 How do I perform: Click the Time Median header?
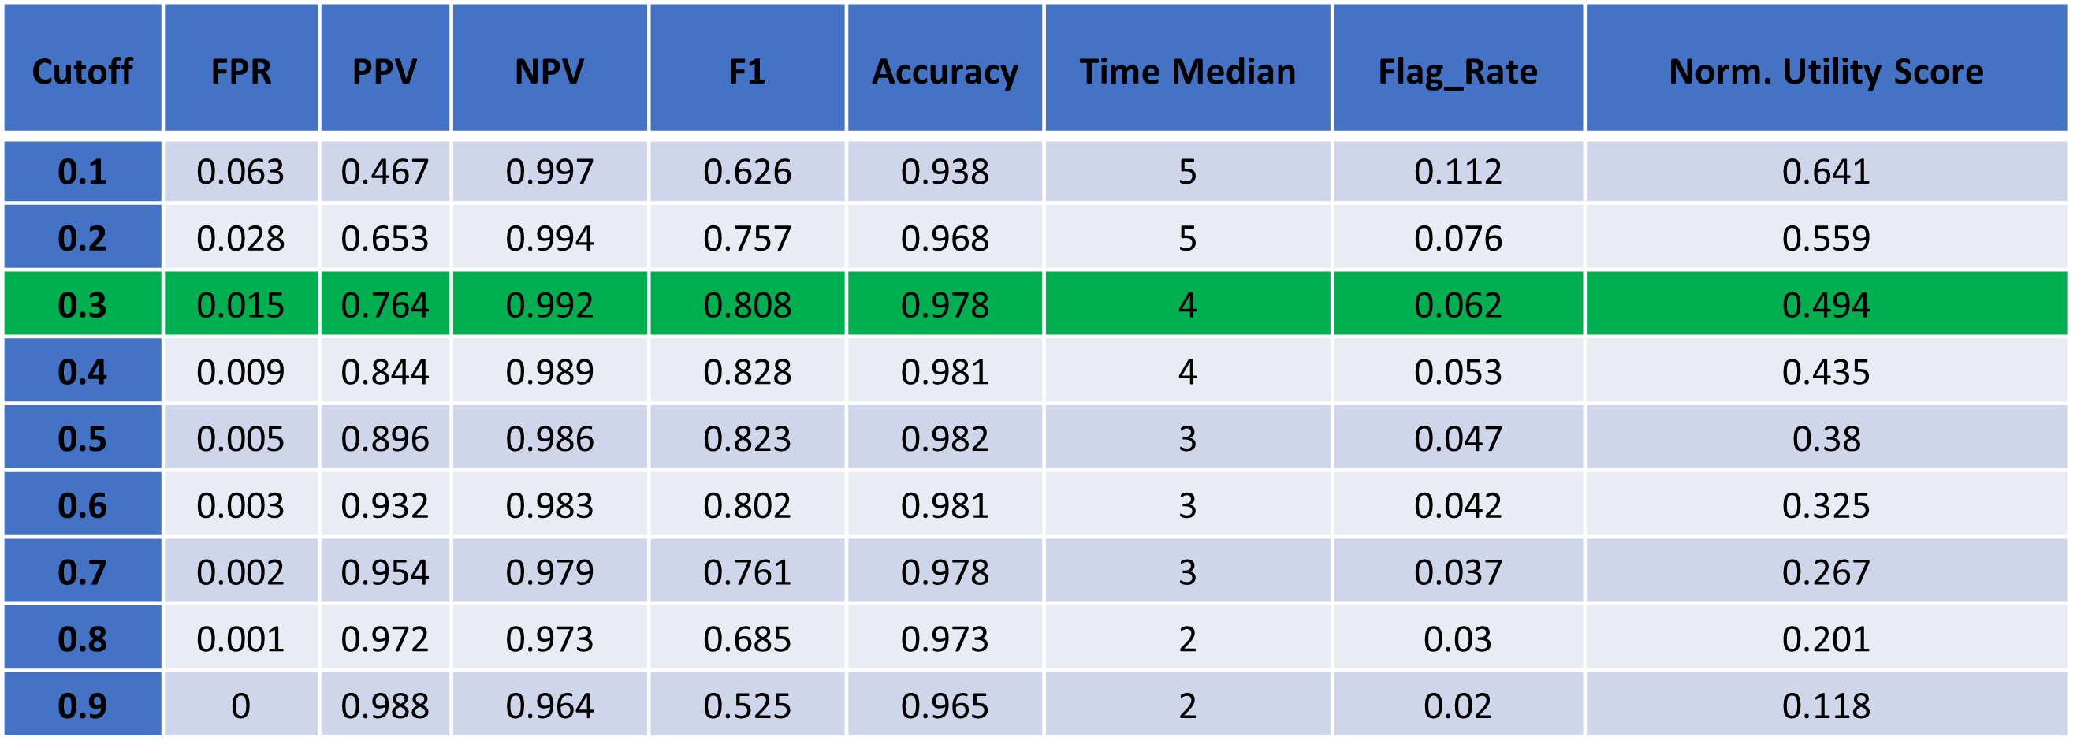tap(1187, 72)
